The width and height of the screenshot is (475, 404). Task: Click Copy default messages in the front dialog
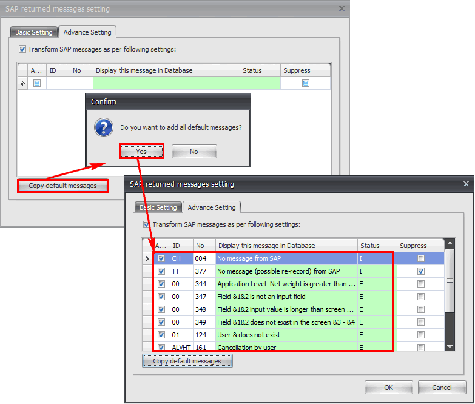pos(187,361)
